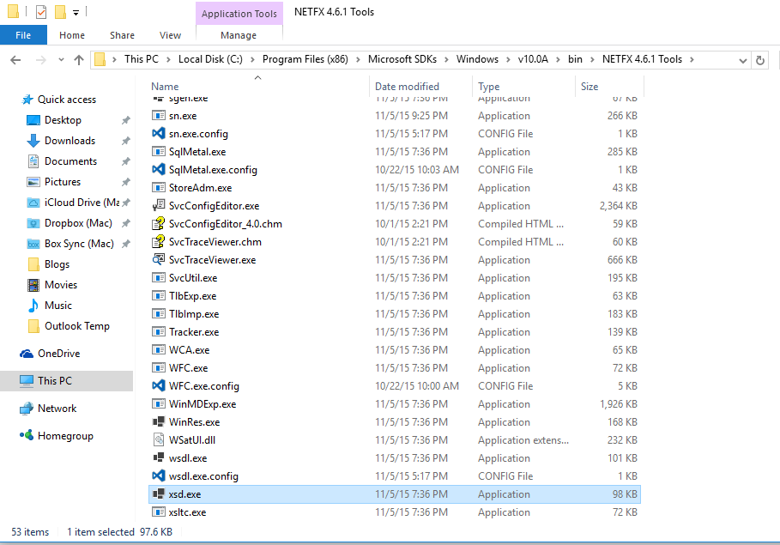The height and width of the screenshot is (545, 780).
Task: Click the Movies film icon in sidebar
Action: (x=33, y=285)
